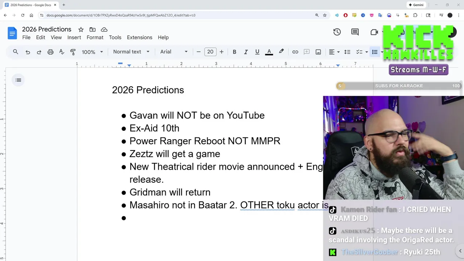This screenshot has width=464, height=261.
Task: Add a comment from the toolbar
Action: [307, 52]
